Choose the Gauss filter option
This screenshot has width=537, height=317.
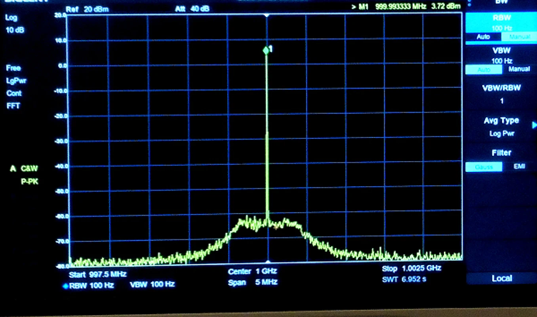pos(484,167)
